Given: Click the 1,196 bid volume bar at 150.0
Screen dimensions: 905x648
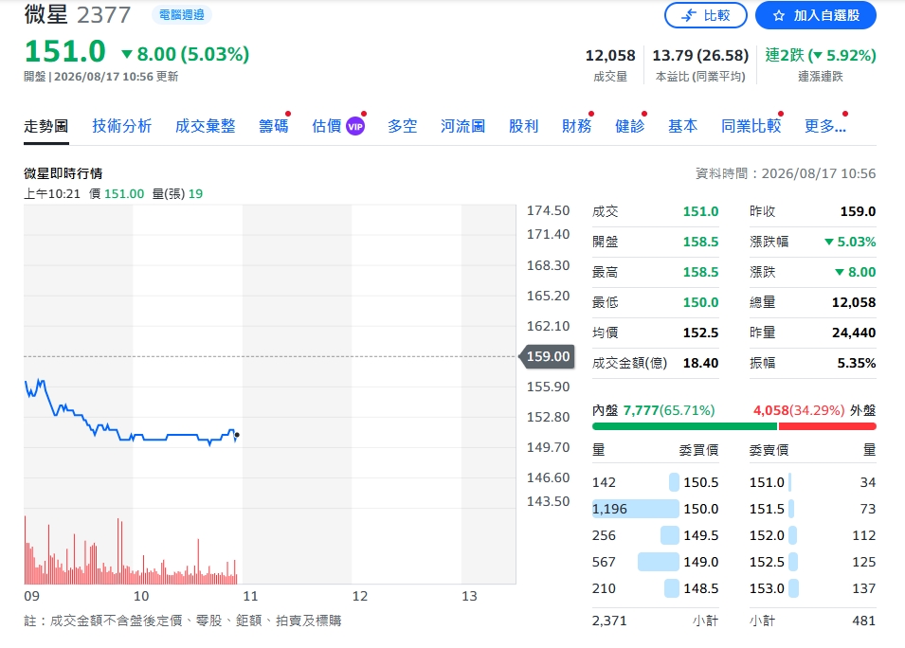Looking at the screenshot, I should 636,509.
